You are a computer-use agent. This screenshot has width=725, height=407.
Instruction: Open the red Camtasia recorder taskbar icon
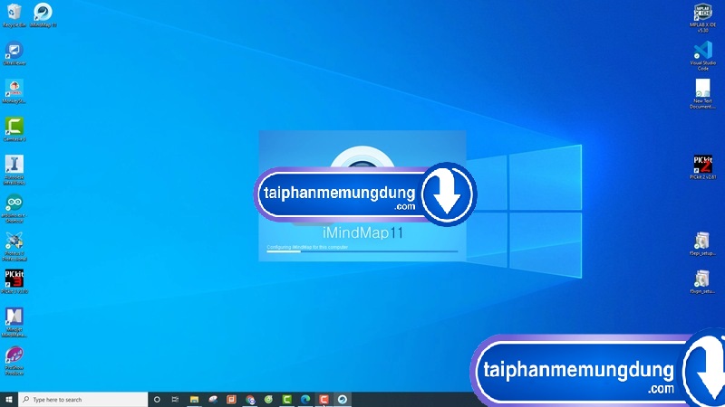324,400
